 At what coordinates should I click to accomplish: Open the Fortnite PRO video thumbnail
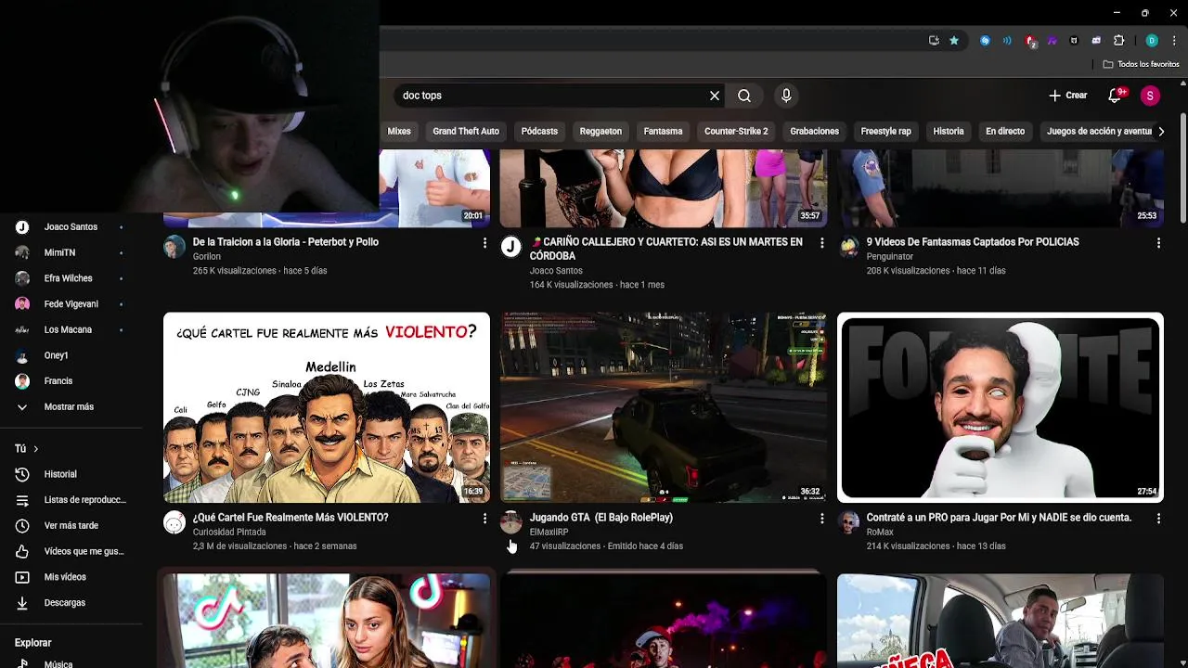(1001, 407)
